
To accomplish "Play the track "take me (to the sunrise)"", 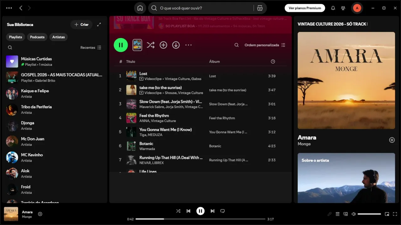I will (200, 90).
